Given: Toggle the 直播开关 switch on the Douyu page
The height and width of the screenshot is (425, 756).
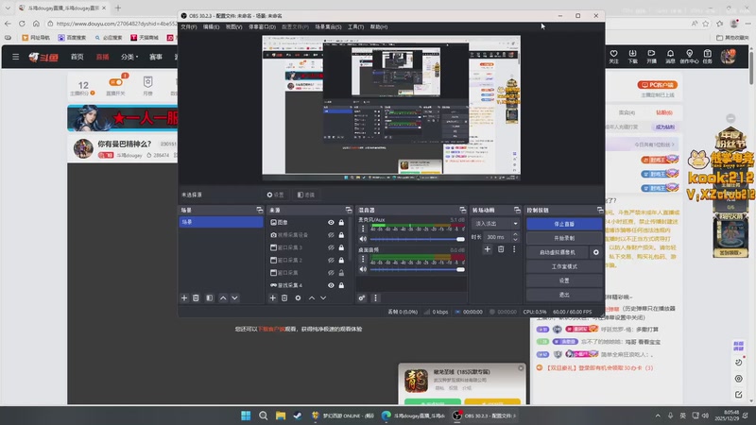Looking at the screenshot, I should coord(115,82).
